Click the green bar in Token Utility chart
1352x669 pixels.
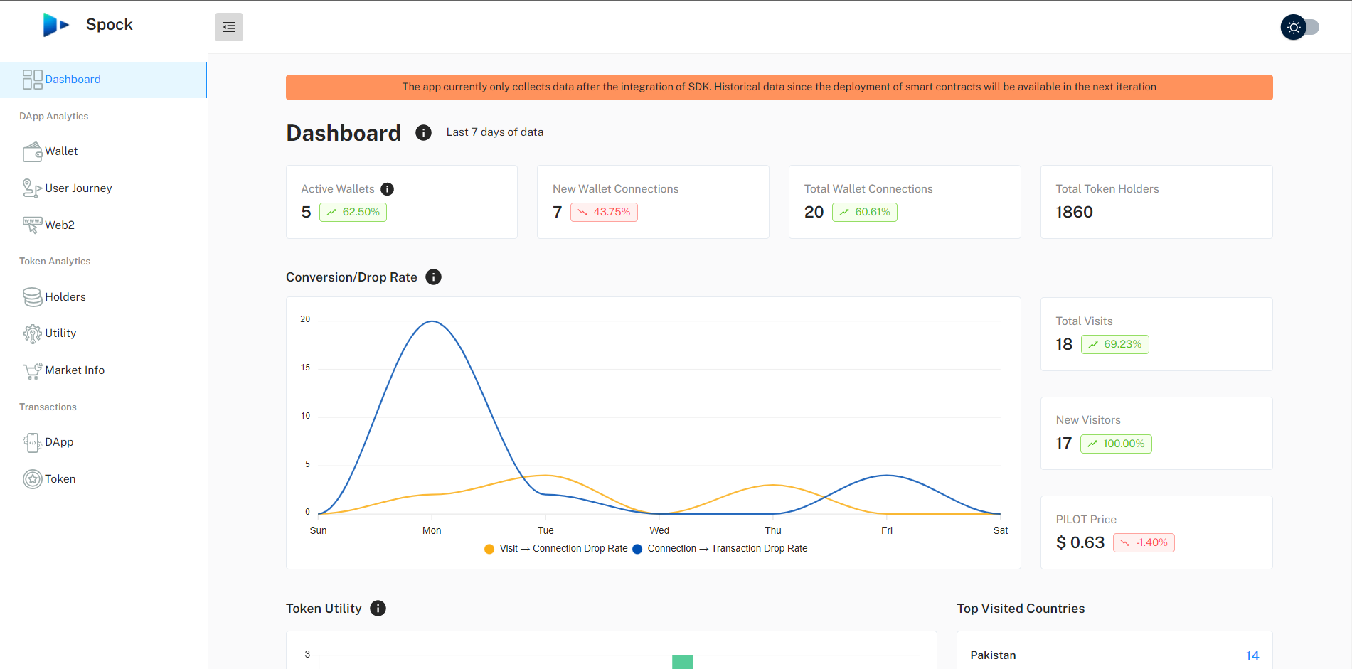click(682, 662)
